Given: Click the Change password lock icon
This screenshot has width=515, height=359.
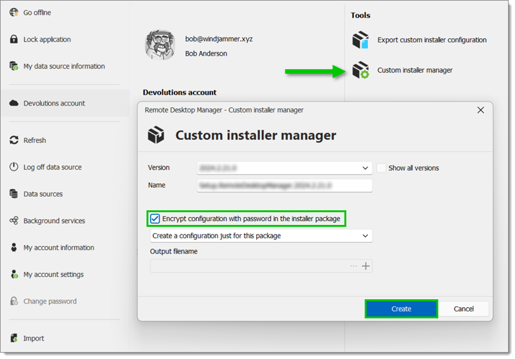Looking at the screenshot, I should (x=14, y=301).
